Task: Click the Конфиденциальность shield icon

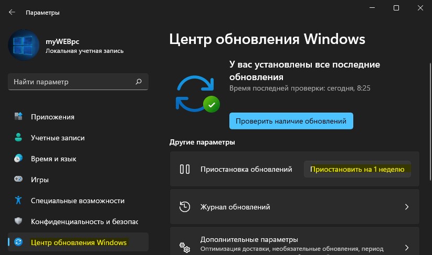Action: click(x=18, y=221)
